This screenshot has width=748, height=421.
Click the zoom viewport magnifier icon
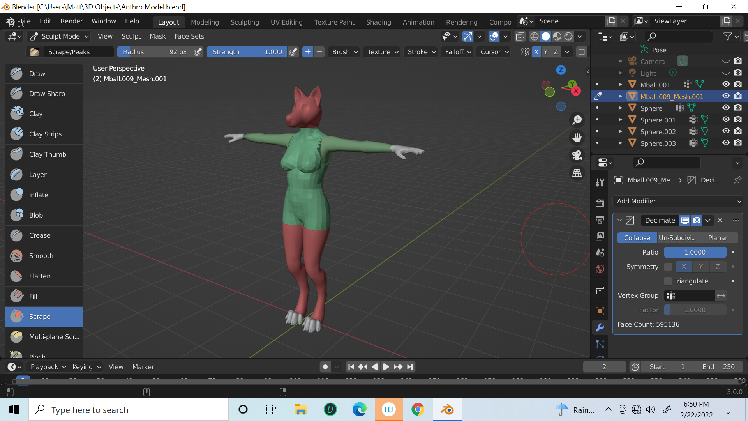click(x=577, y=120)
